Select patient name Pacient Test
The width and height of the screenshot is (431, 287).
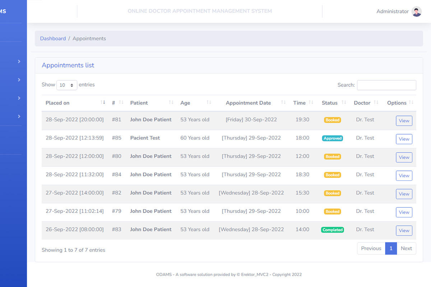[x=145, y=138]
